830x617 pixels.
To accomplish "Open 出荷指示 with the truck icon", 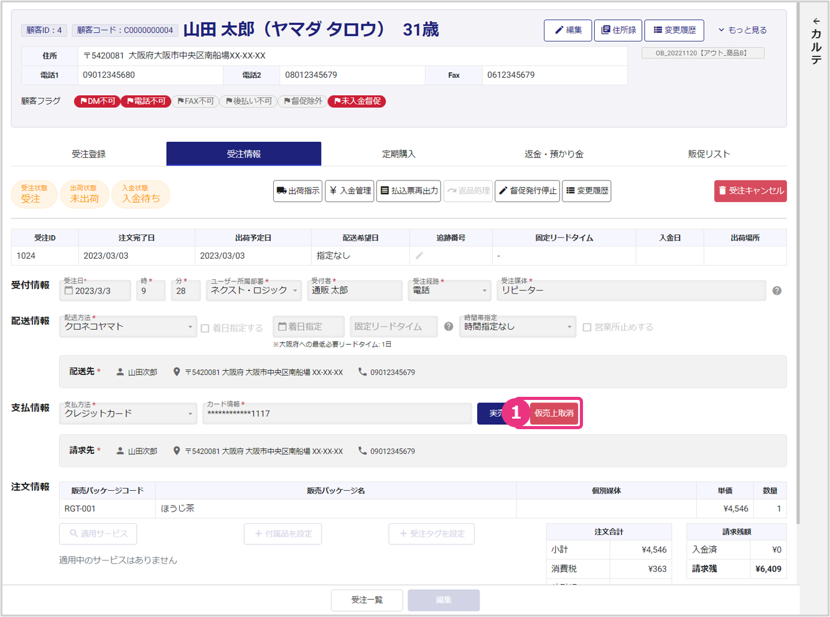I will coord(297,191).
